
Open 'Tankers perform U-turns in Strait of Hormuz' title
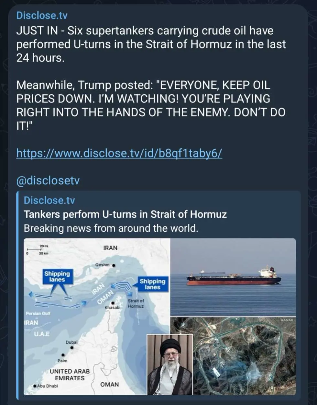click(125, 214)
